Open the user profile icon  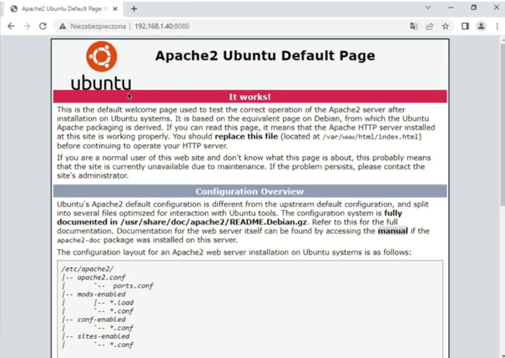[481, 26]
